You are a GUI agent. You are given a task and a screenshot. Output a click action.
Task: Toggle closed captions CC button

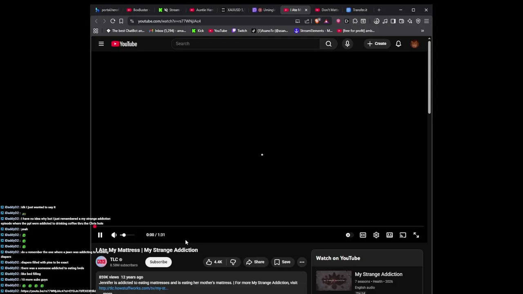coord(363,235)
